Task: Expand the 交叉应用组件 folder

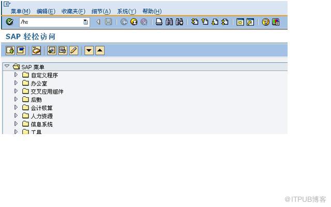Action: click(x=16, y=91)
